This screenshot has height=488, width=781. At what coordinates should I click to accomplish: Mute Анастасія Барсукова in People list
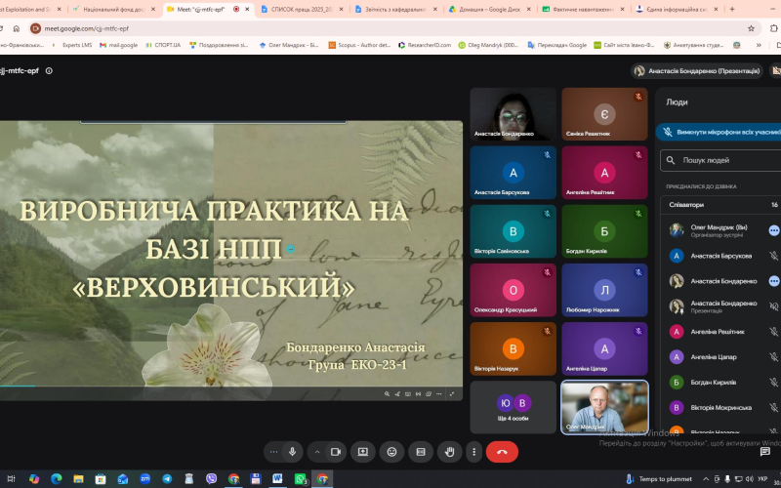[x=773, y=256]
